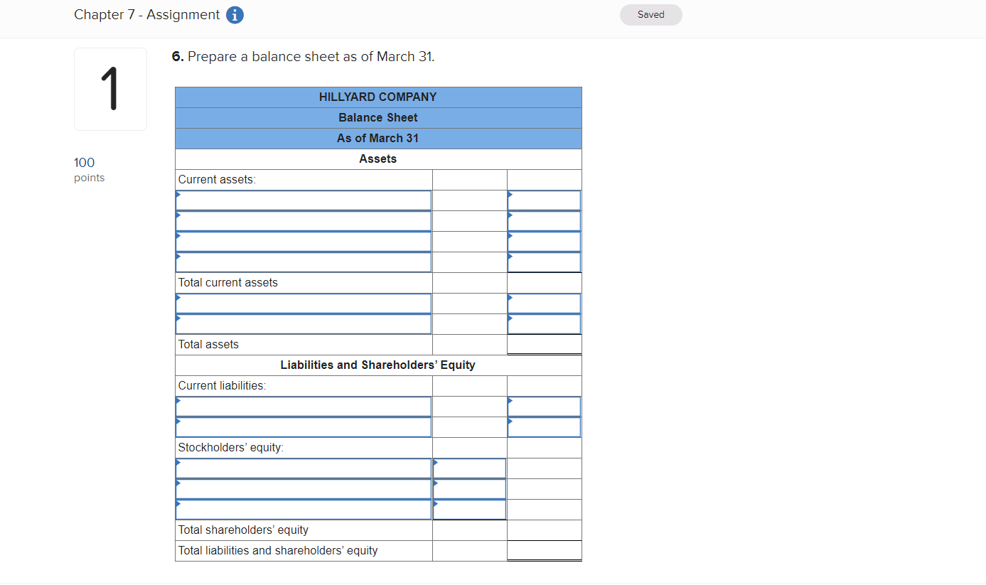
Task: Open the third Current assets account dropdown
Action: (x=304, y=241)
